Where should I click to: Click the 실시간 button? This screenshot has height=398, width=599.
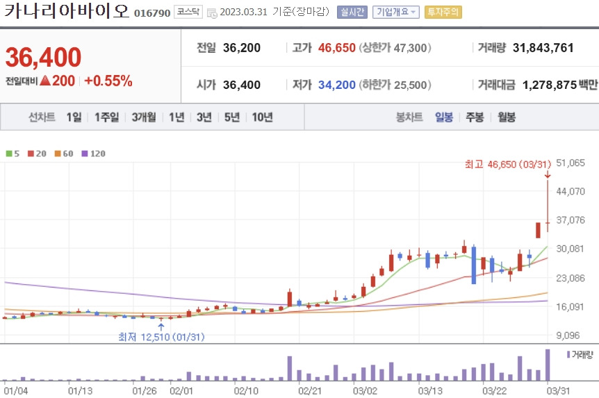(352, 13)
